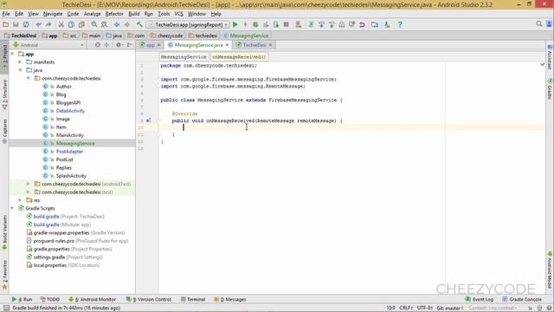Open the Event Log

point(480,299)
